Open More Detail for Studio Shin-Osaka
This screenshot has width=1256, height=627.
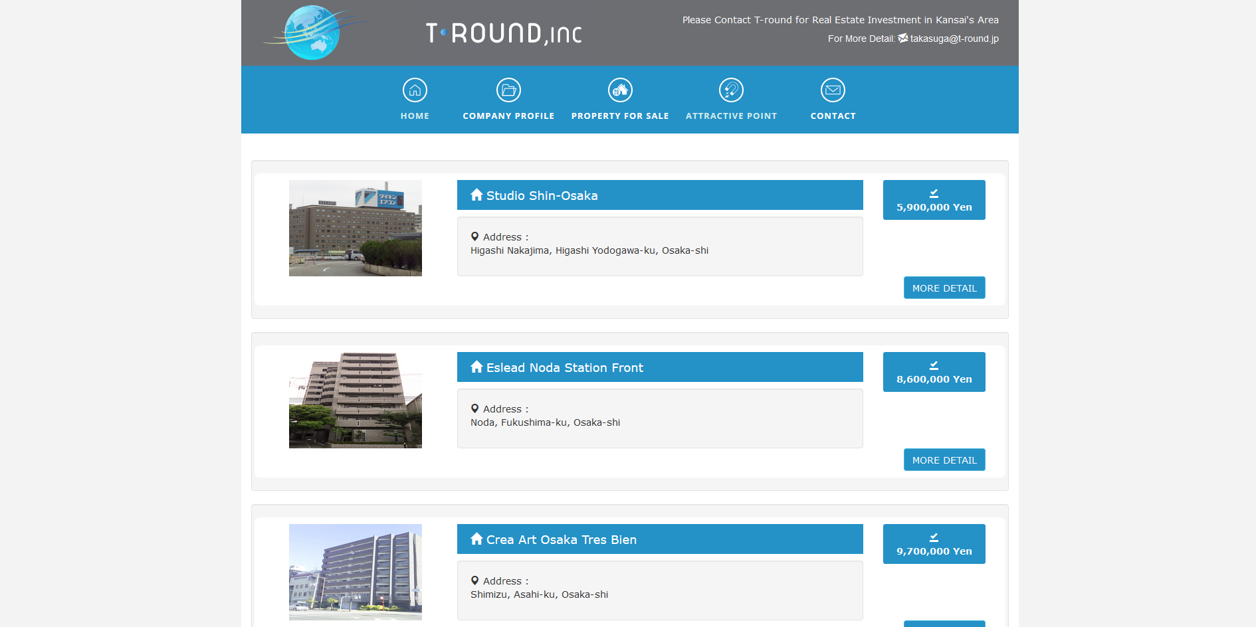[944, 288]
